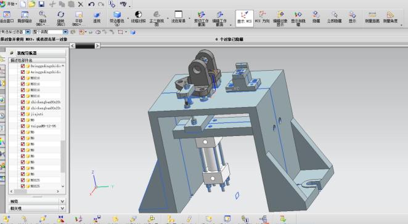Image resolution: width=408 pixels, height=224 pixels.
Task: Click the left arrow of the viewport tab strip
Action: coord(73,46)
